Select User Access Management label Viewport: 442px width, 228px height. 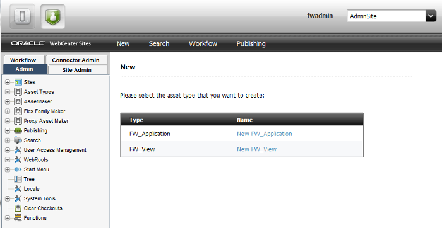(55, 150)
